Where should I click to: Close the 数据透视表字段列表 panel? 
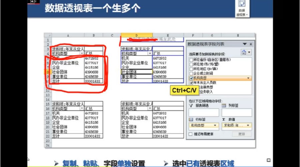[251, 44]
